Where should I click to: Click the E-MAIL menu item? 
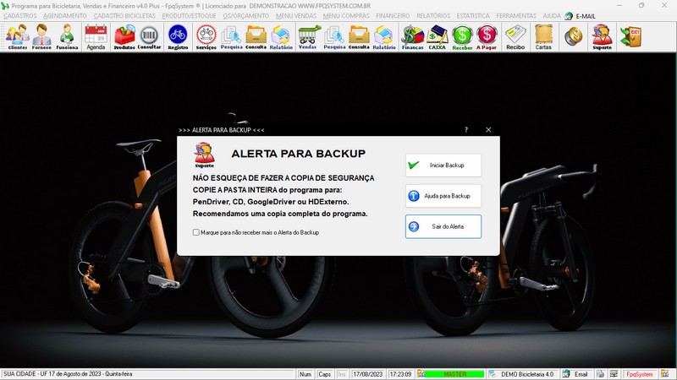coord(581,16)
